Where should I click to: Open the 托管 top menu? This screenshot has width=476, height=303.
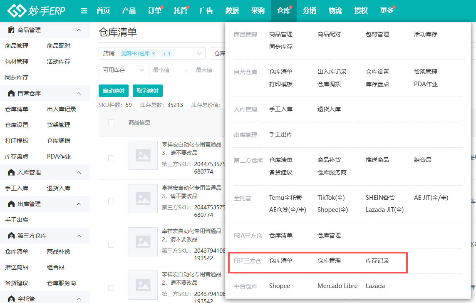point(181,11)
